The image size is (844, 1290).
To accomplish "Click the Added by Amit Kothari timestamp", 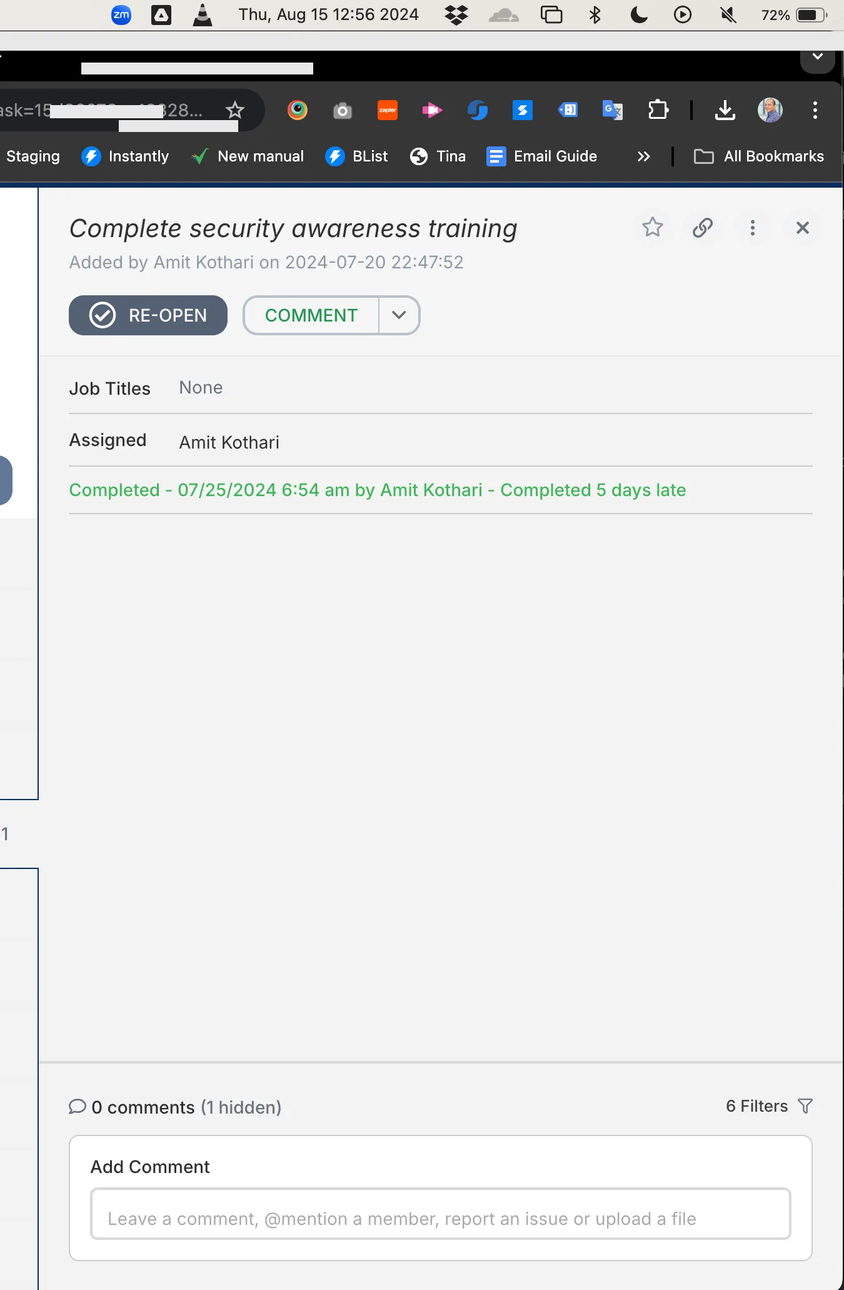I will pos(266,262).
